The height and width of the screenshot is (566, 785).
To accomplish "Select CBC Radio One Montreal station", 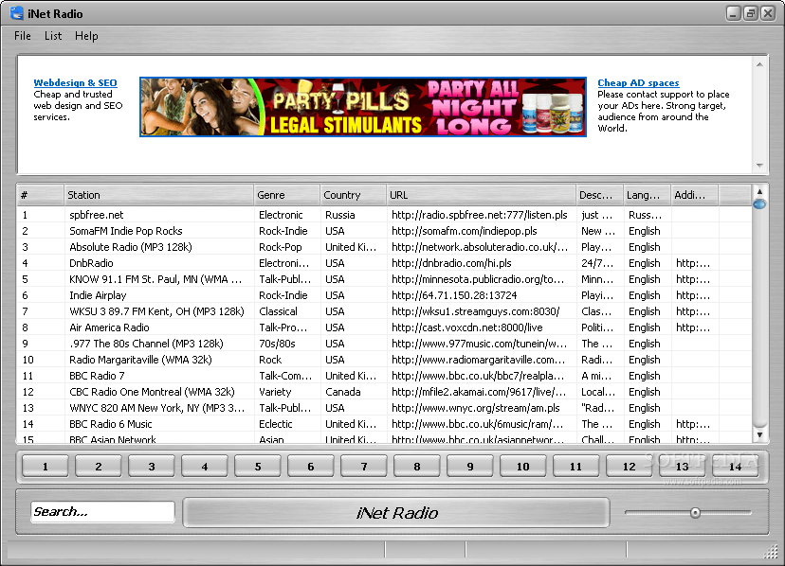I will coord(384,392).
